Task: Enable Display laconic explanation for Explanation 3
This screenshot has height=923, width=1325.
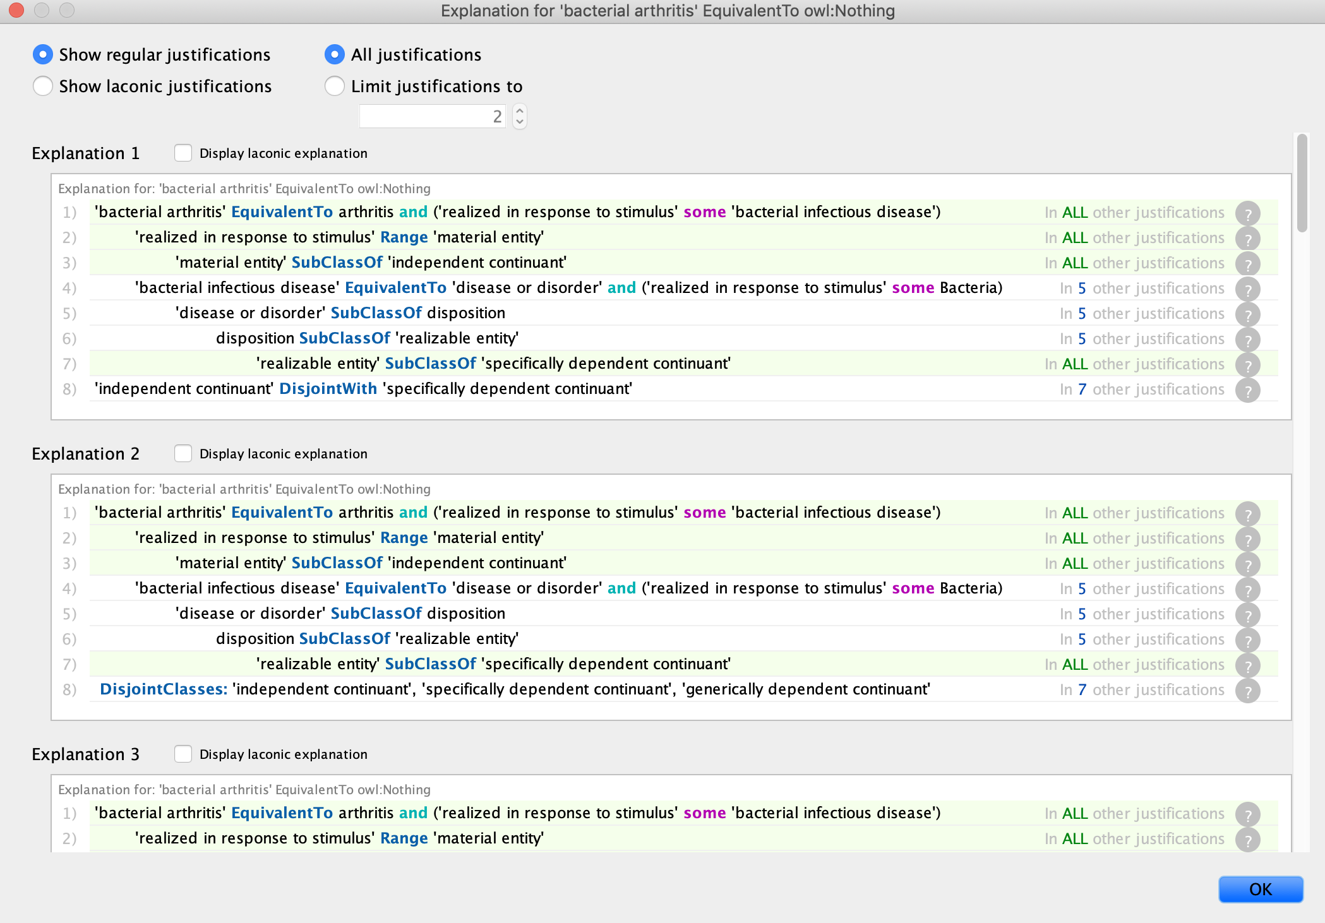Action: [183, 754]
